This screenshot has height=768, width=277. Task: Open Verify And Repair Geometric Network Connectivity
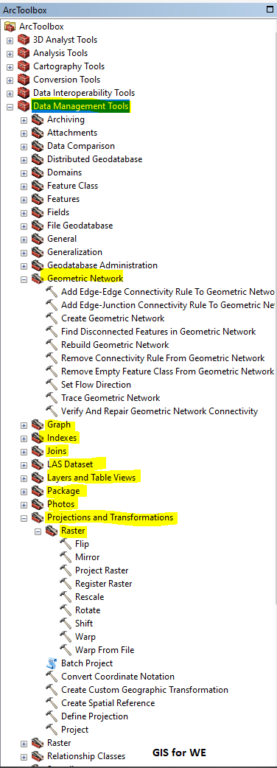tap(160, 411)
